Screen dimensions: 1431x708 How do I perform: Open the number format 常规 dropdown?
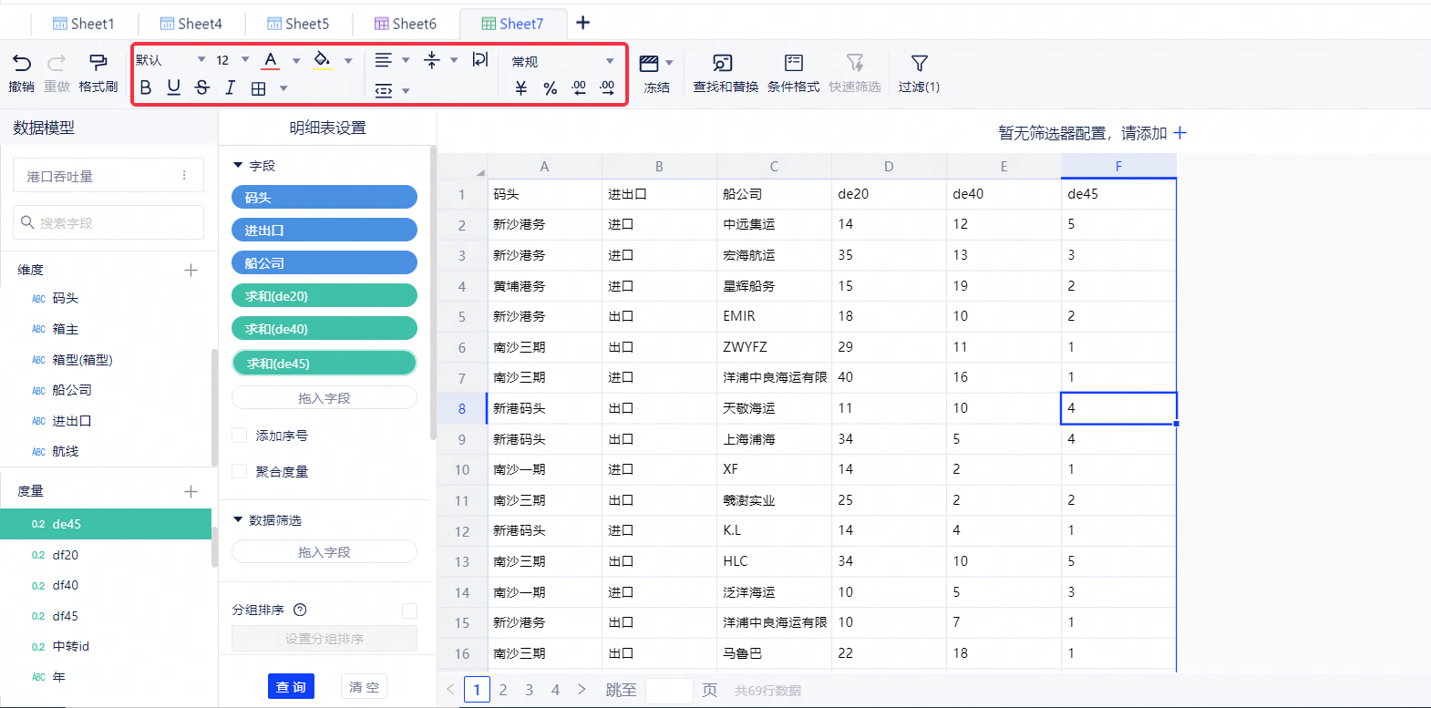click(x=609, y=61)
